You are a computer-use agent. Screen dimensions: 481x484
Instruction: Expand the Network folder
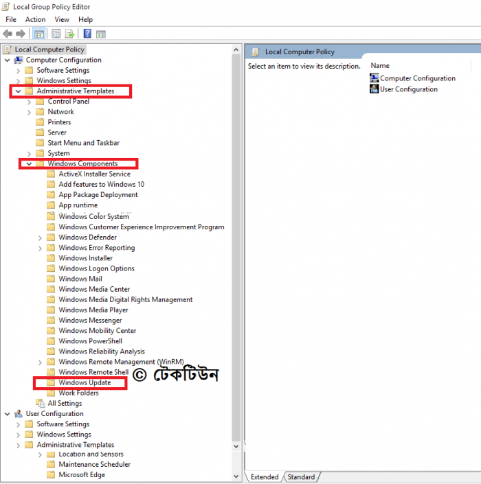29,113
